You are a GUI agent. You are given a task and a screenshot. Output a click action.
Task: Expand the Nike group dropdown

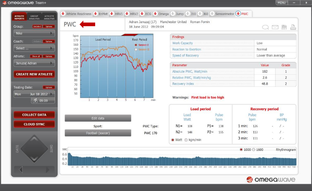click(34, 33)
